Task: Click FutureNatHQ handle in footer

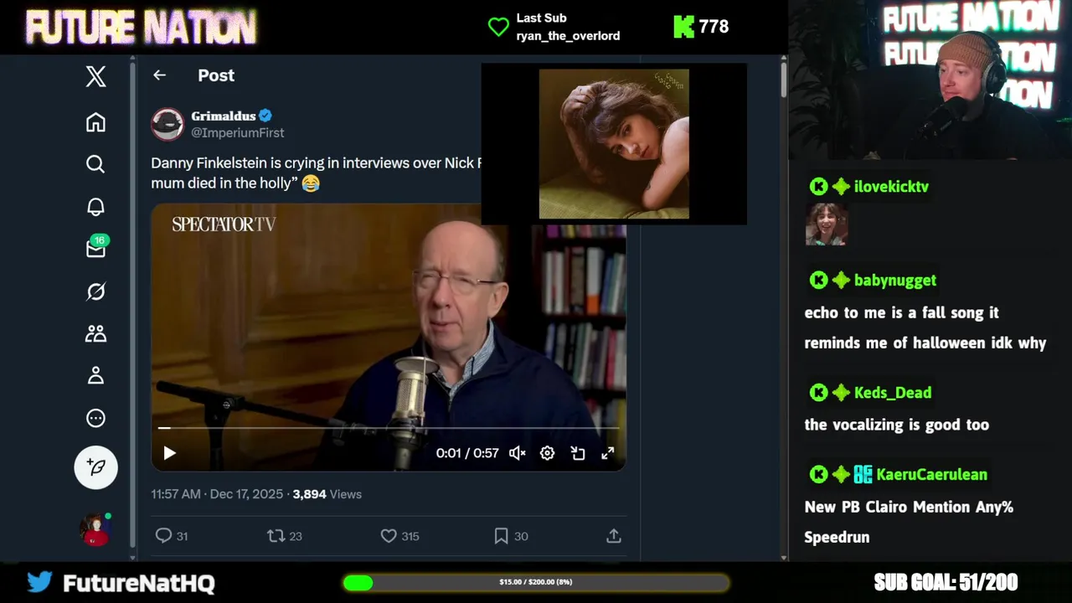Action: (139, 583)
